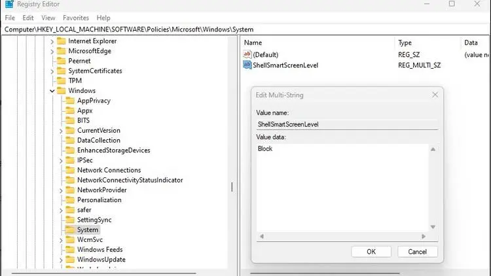
Task: Select the System folder icon in tree
Action: coord(69,230)
